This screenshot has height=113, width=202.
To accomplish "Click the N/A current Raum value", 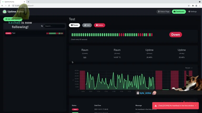I will click(x=85, y=57).
